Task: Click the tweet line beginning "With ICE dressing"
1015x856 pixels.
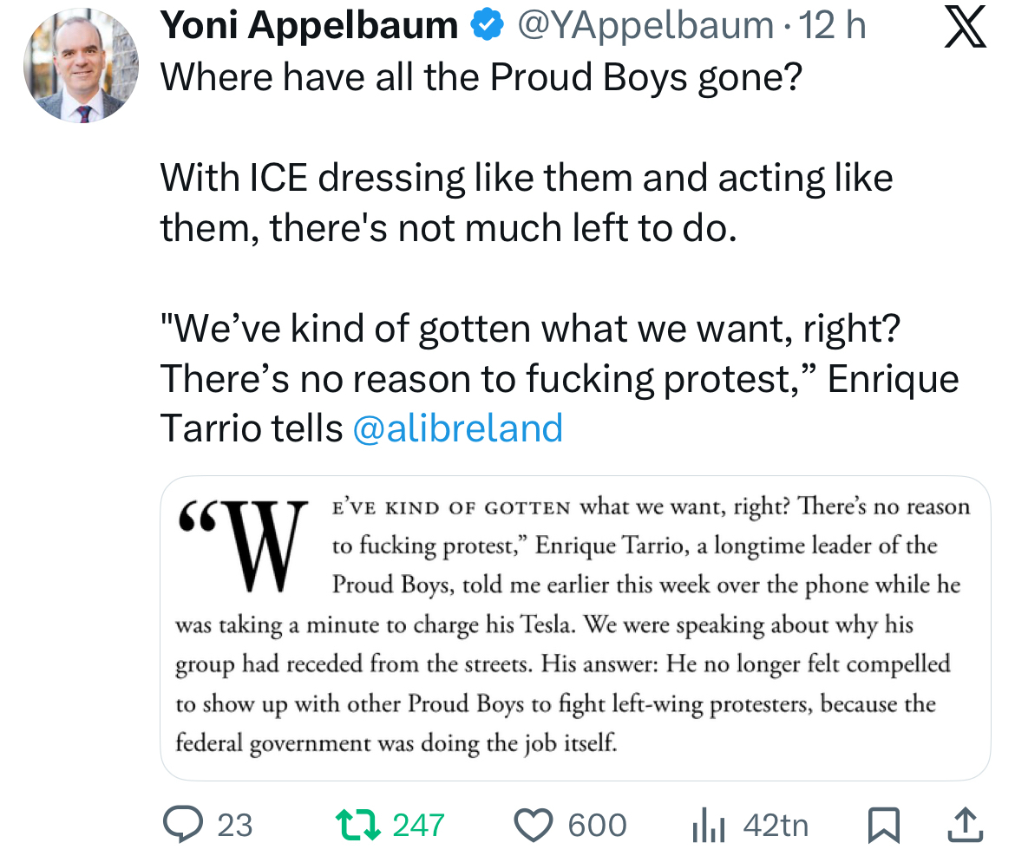Action: 527,179
